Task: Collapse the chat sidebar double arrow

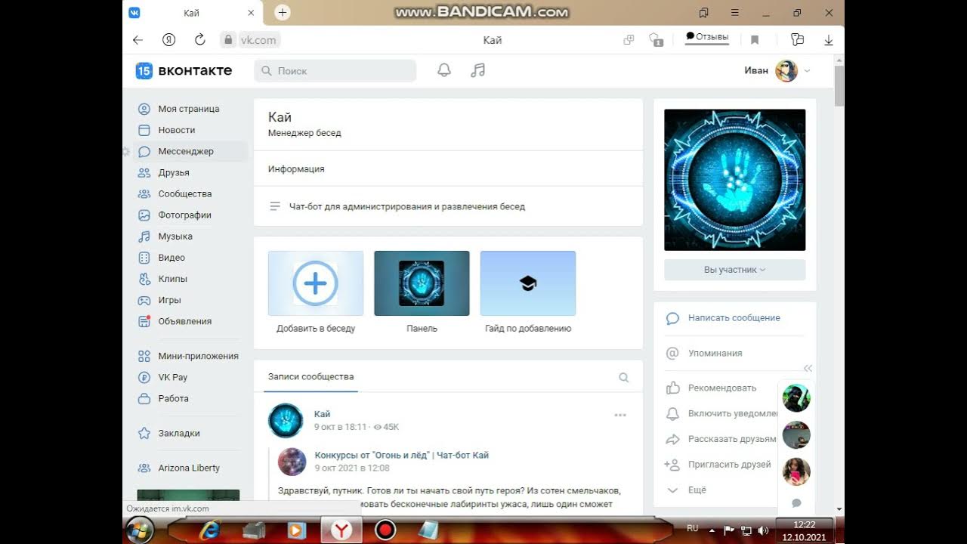Action: [808, 368]
